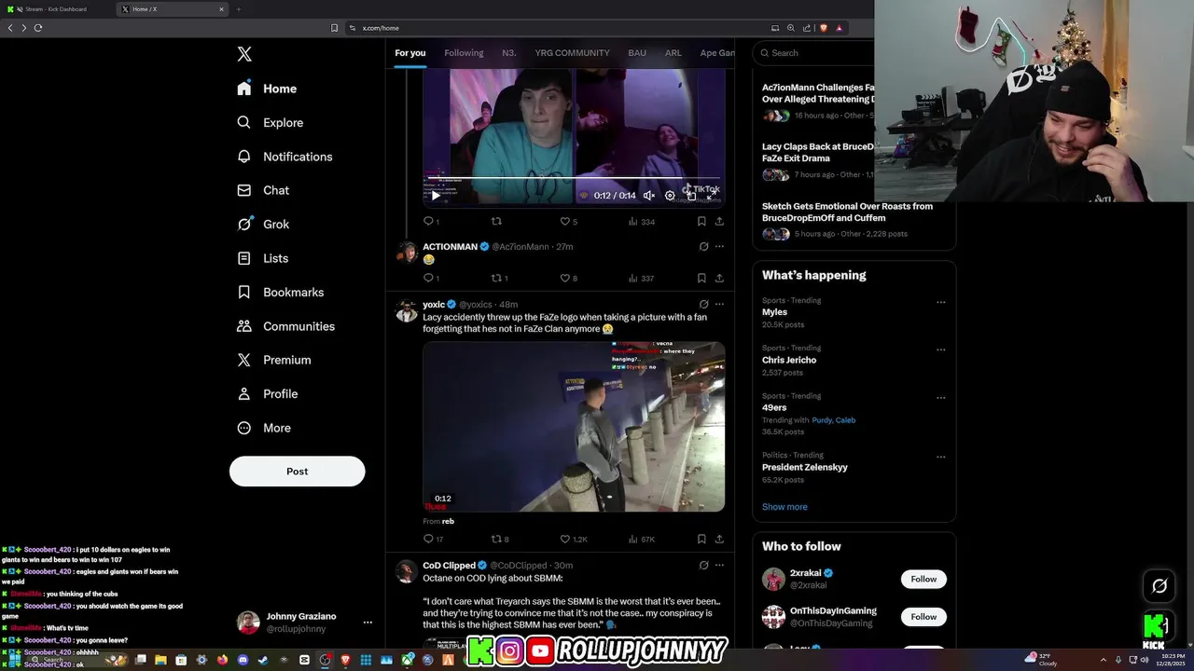Open yoxic's profile name link
The height and width of the screenshot is (671, 1194).
point(434,305)
